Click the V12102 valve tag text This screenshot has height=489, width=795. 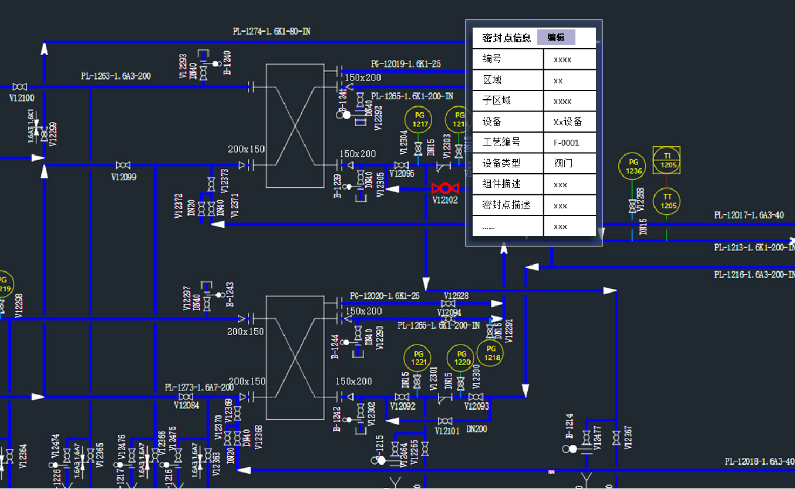click(445, 200)
